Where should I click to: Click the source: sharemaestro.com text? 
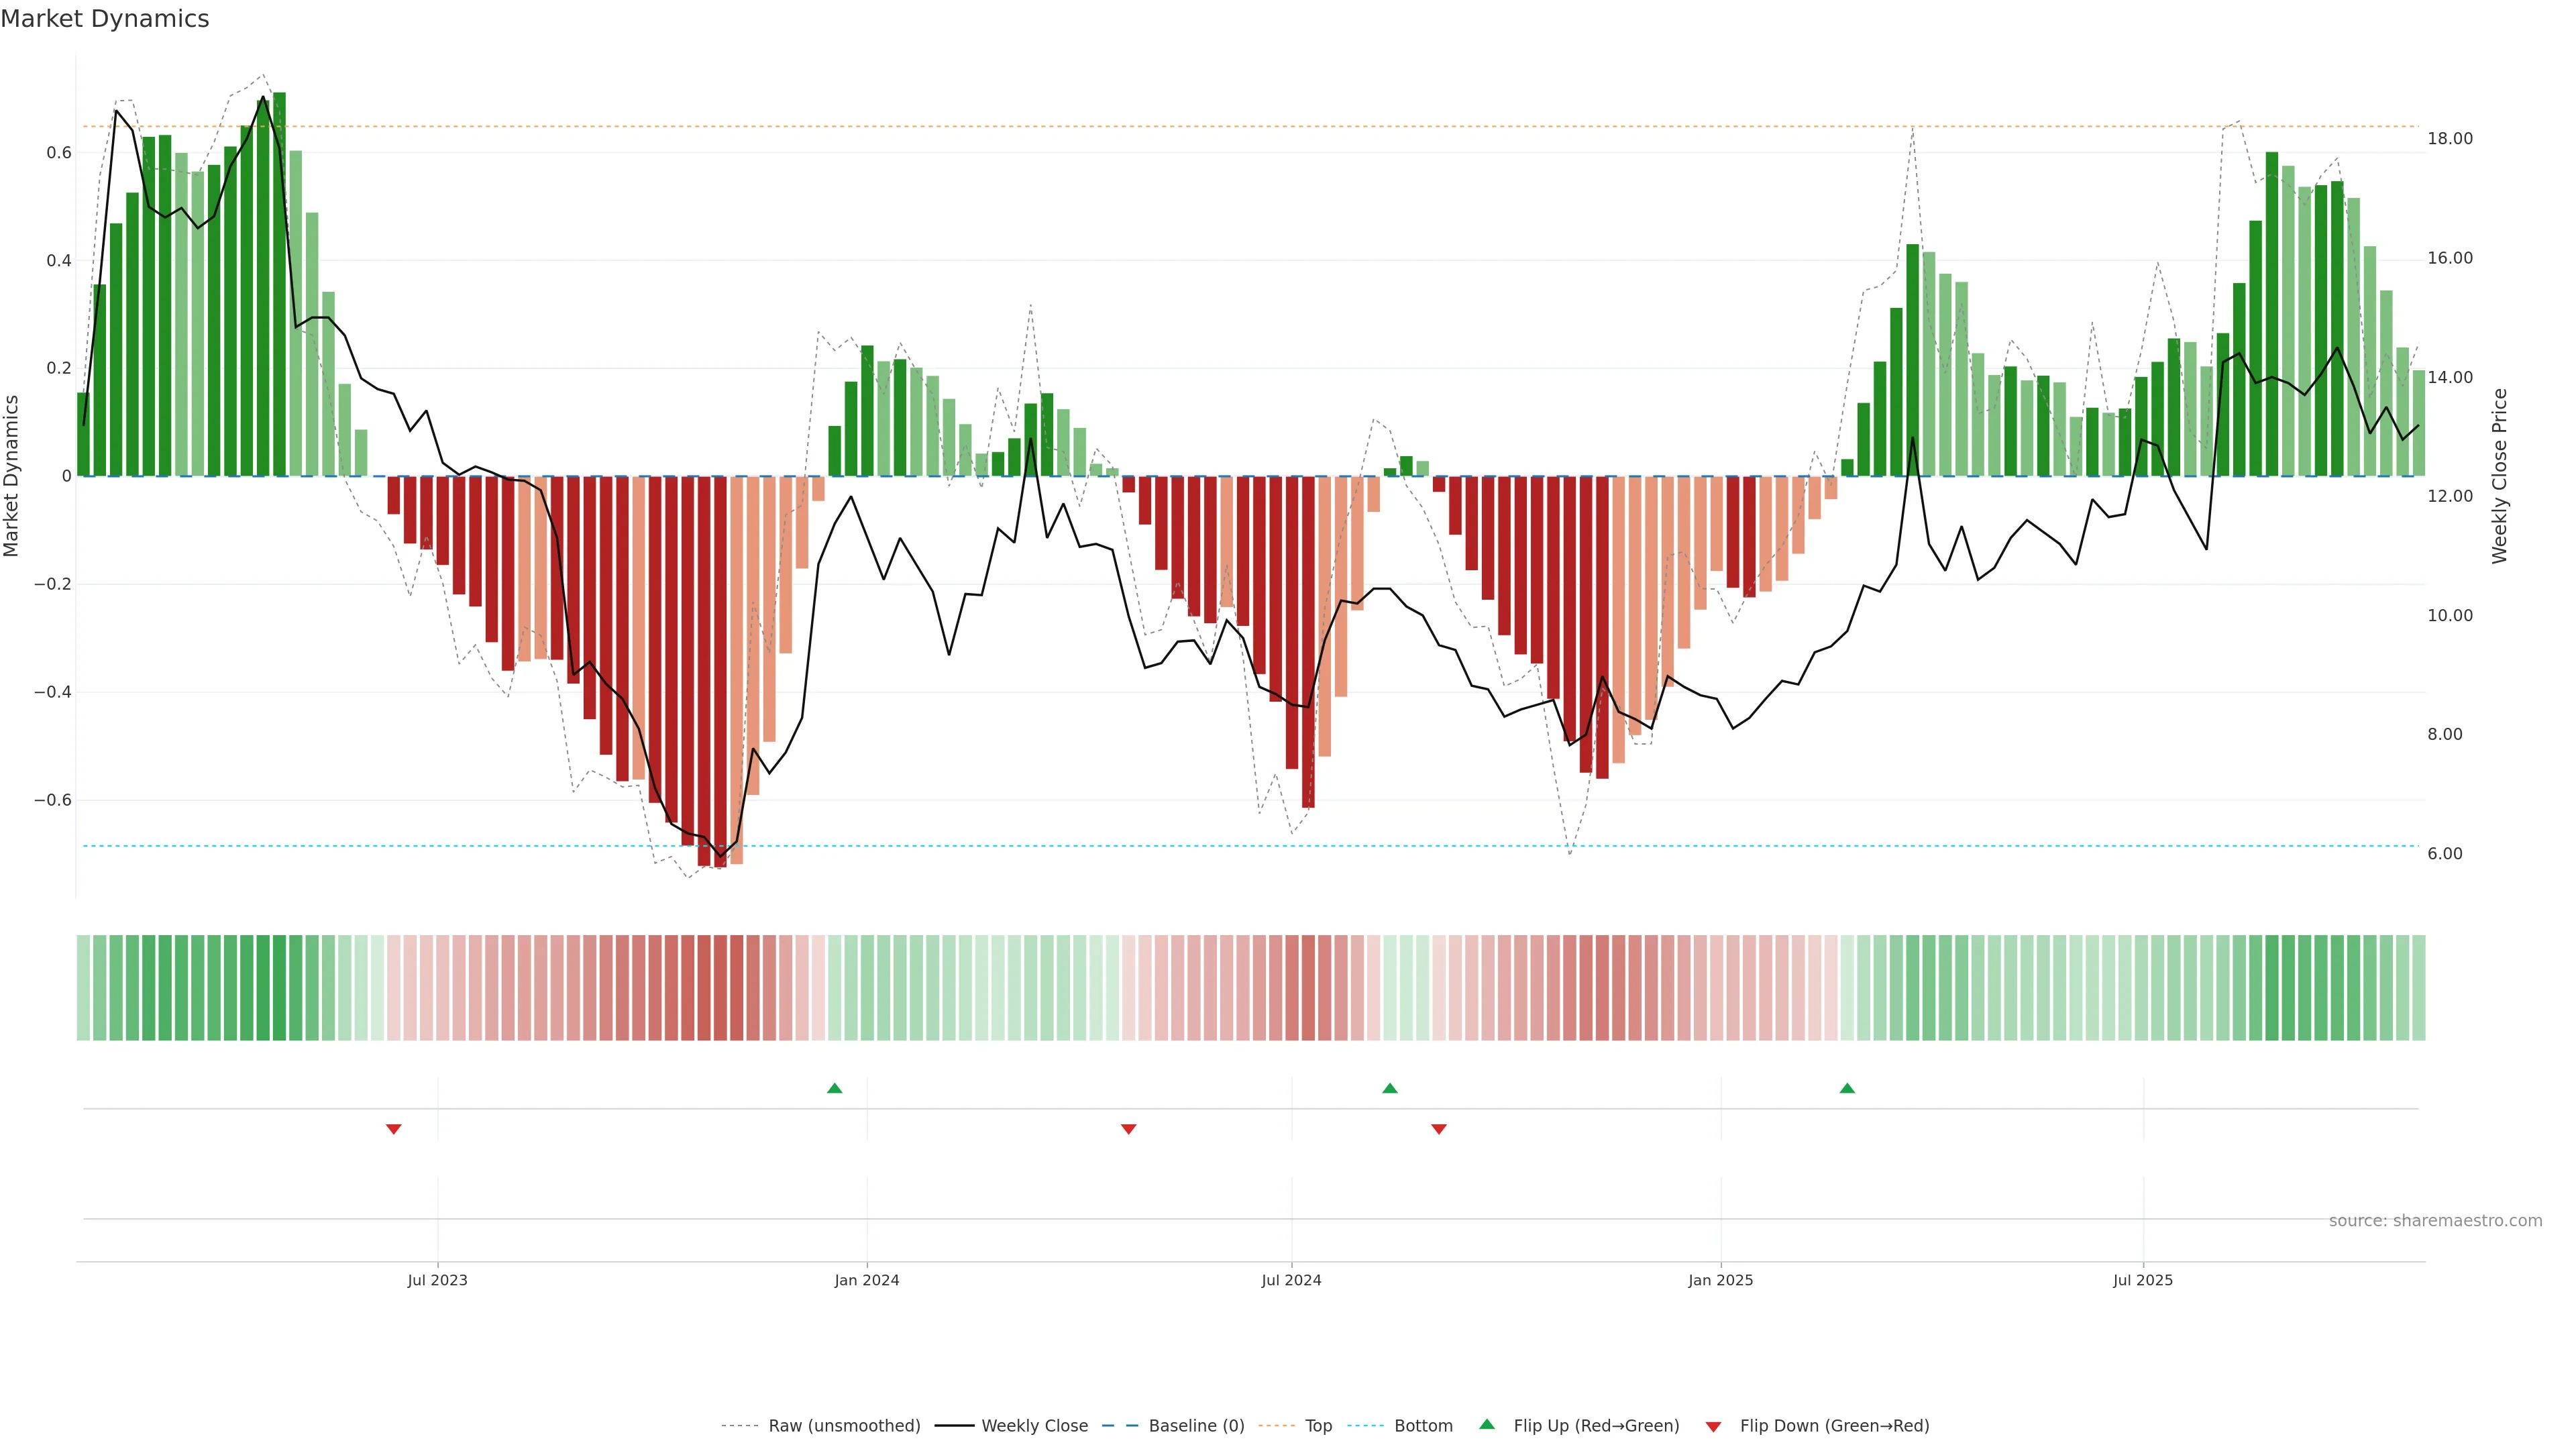pos(2435,1221)
